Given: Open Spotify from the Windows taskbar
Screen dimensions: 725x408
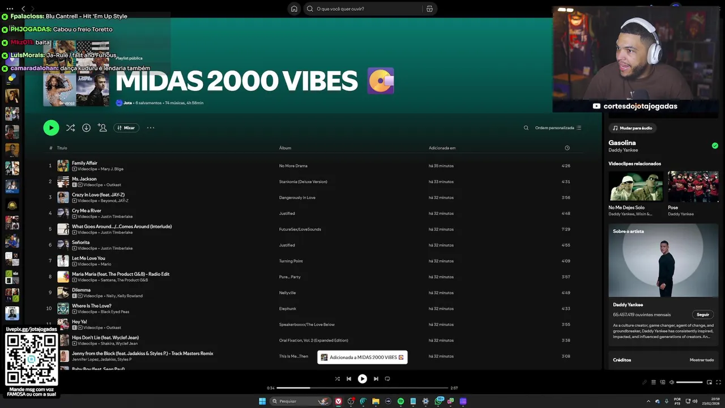Looking at the screenshot, I should pos(400,401).
